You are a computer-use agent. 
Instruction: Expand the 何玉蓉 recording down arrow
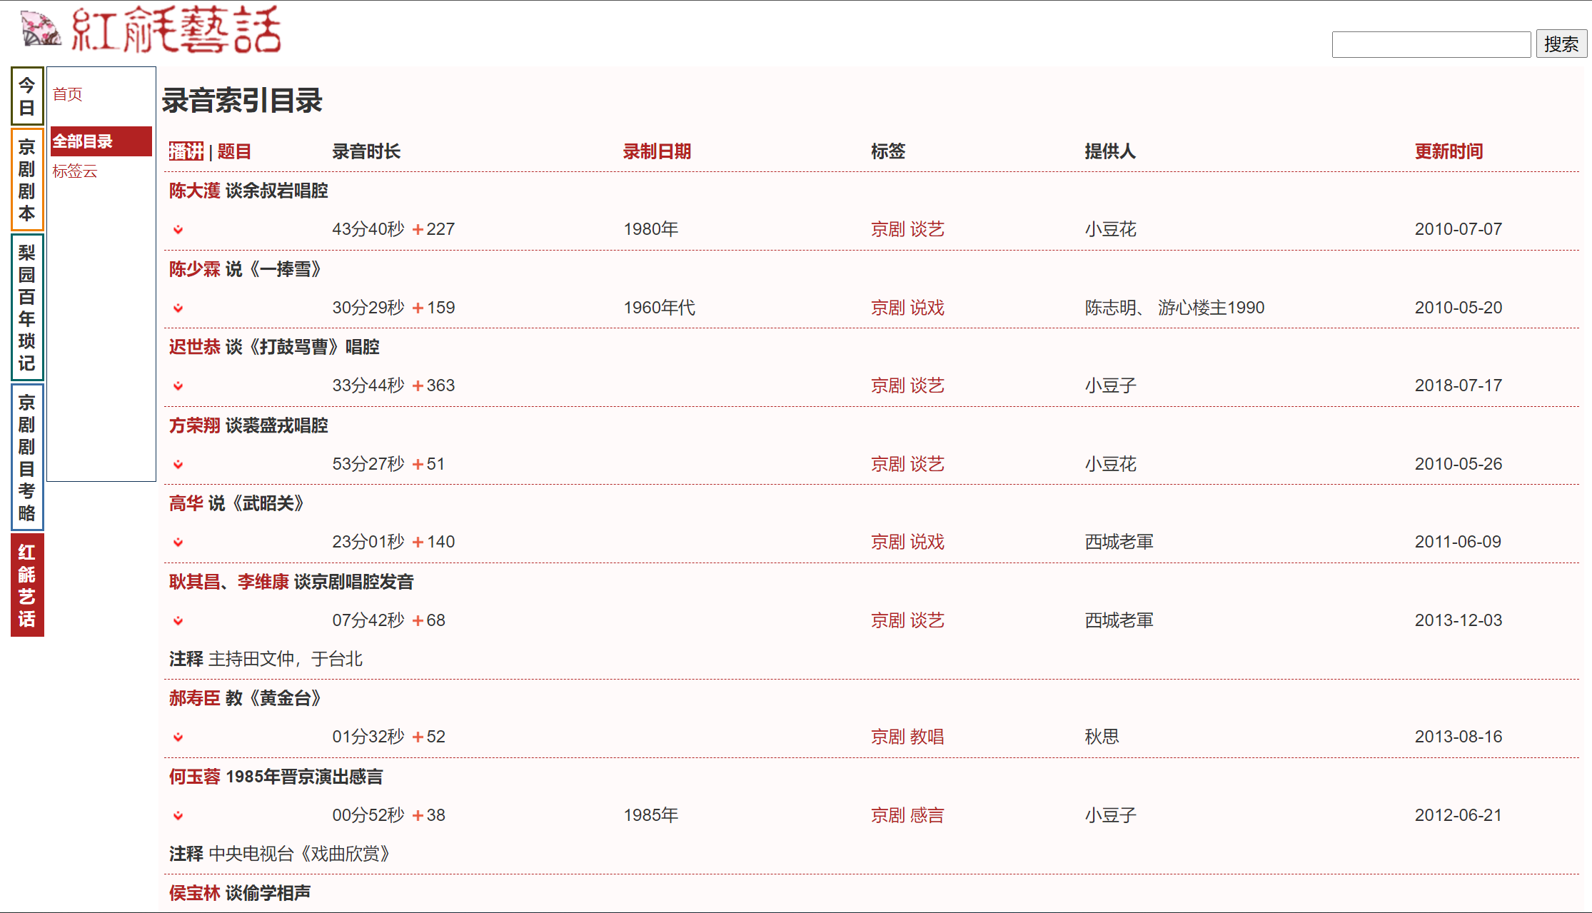[178, 816]
